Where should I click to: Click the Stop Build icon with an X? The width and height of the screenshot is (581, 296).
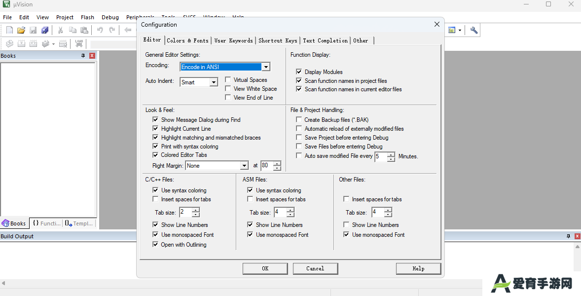click(x=63, y=44)
